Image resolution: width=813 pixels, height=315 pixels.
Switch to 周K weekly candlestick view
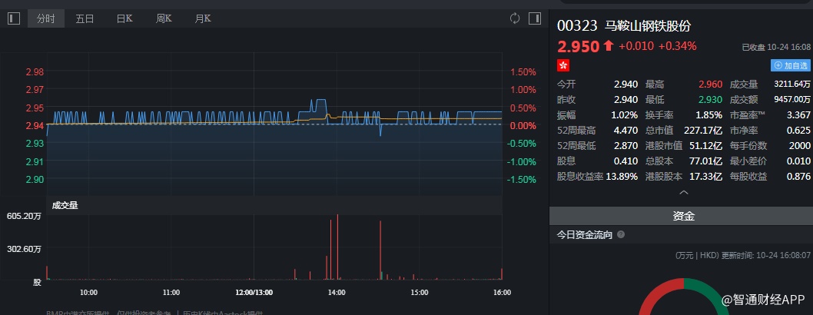[164, 18]
